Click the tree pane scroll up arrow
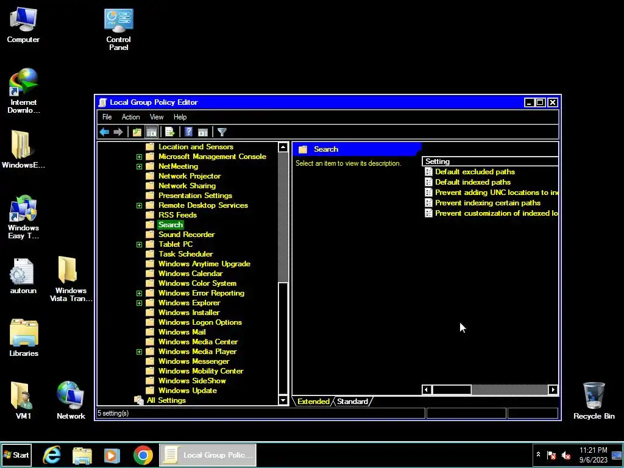 pos(283,147)
